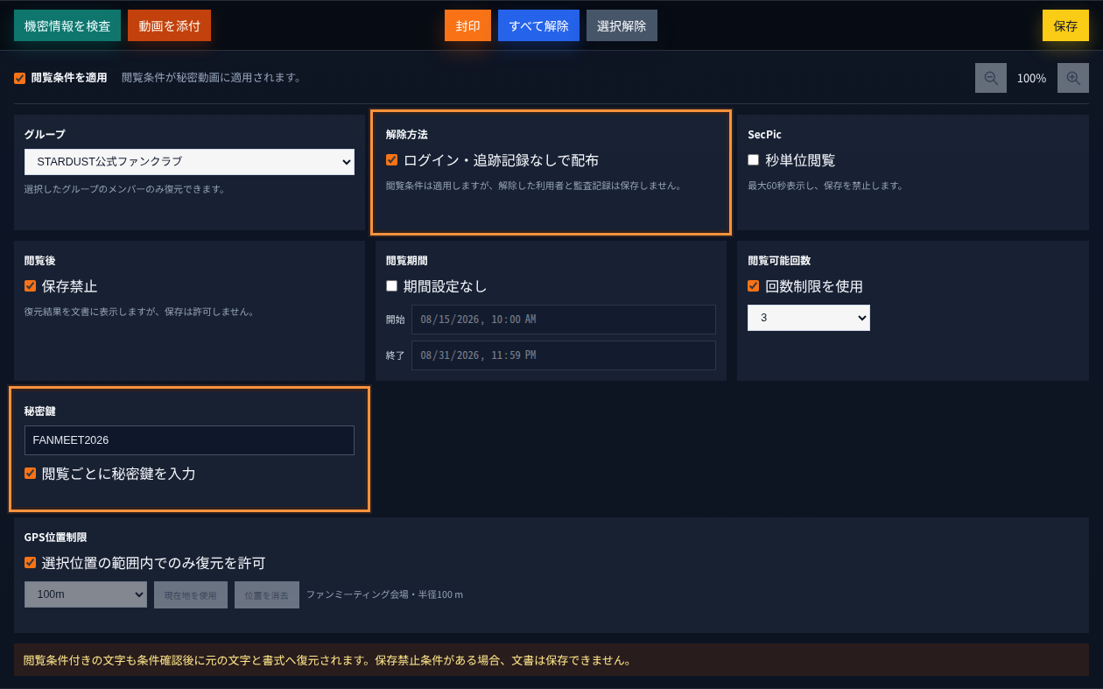Viewport: 1103px width, 689px height.
Task: Click the 開始 date-time field
Action: pos(564,320)
